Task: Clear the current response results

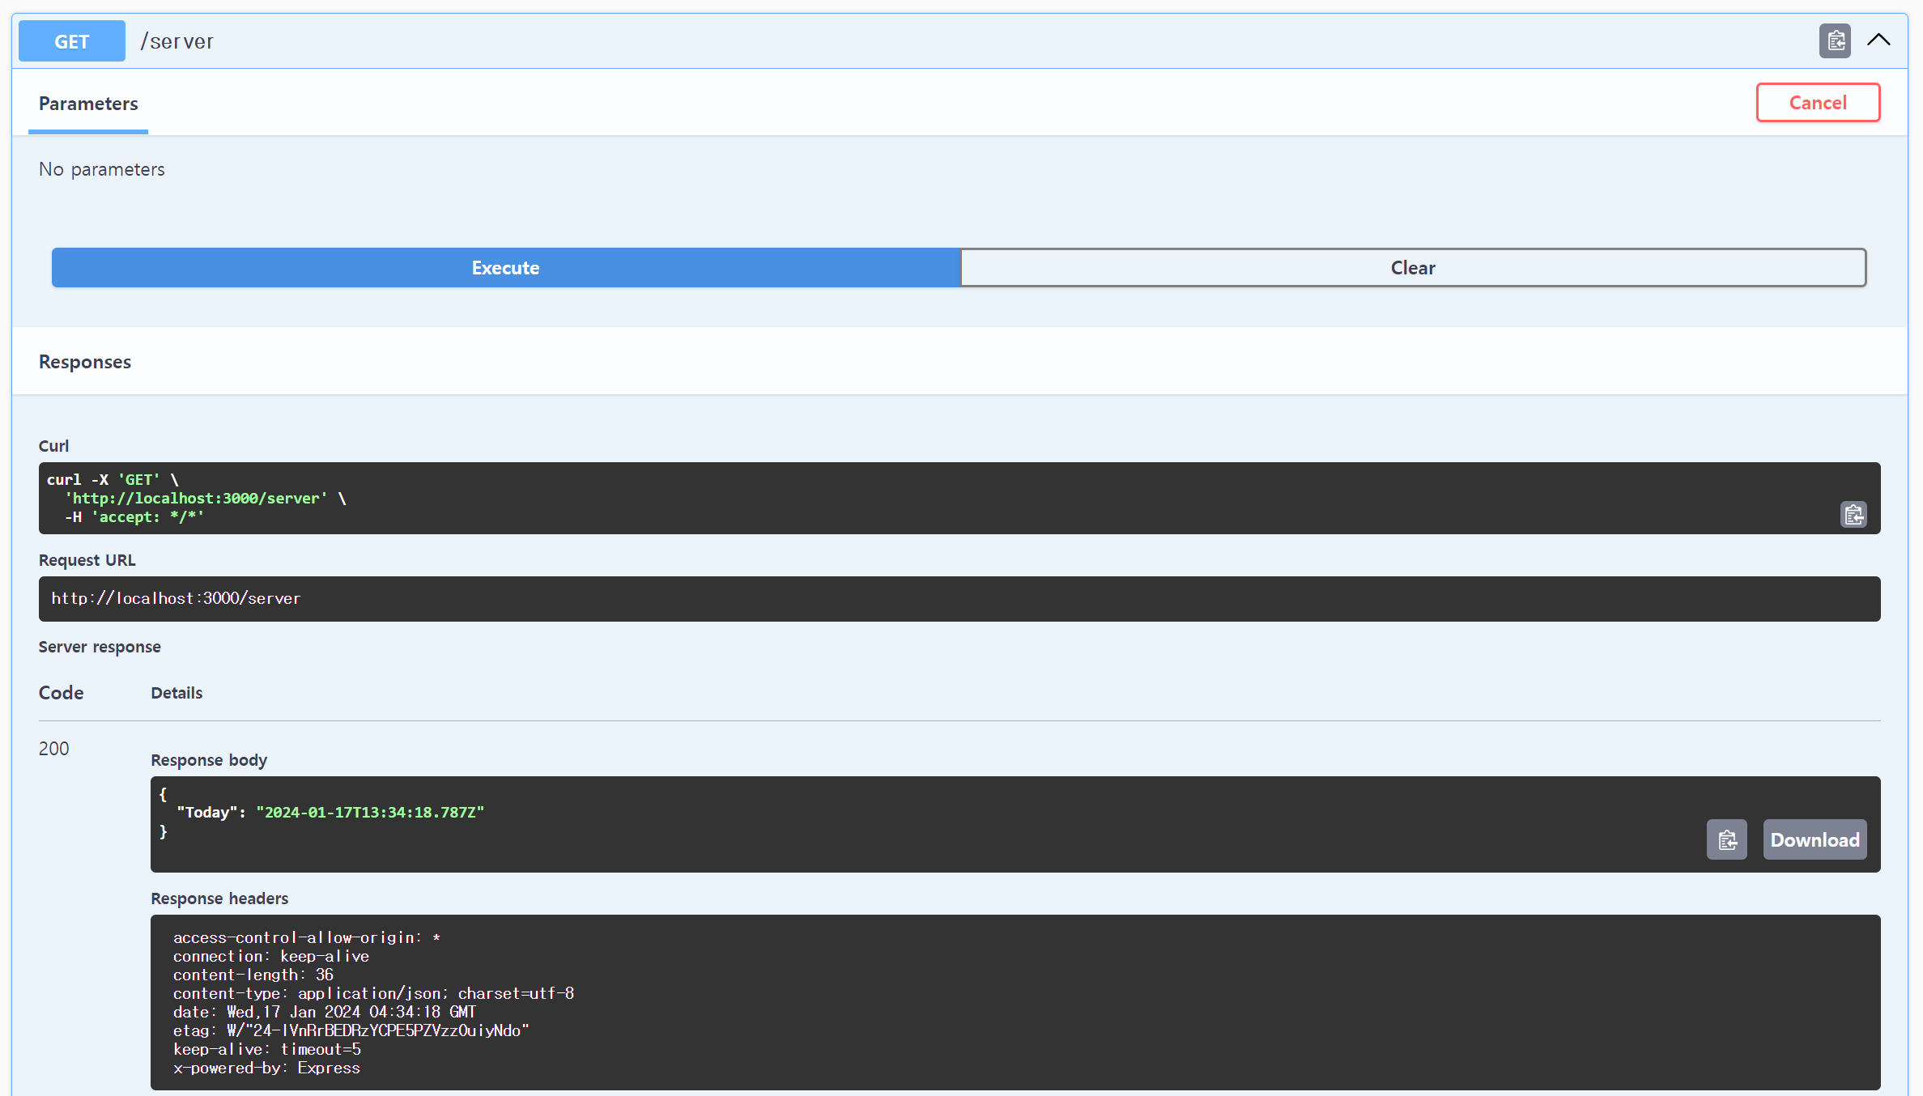Action: click(x=1412, y=268)
